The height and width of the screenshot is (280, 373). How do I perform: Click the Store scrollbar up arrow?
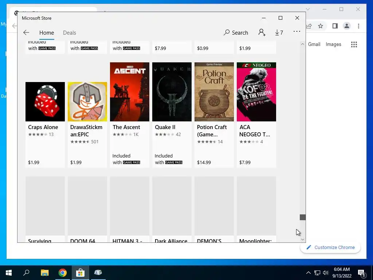tap(303, 44)
